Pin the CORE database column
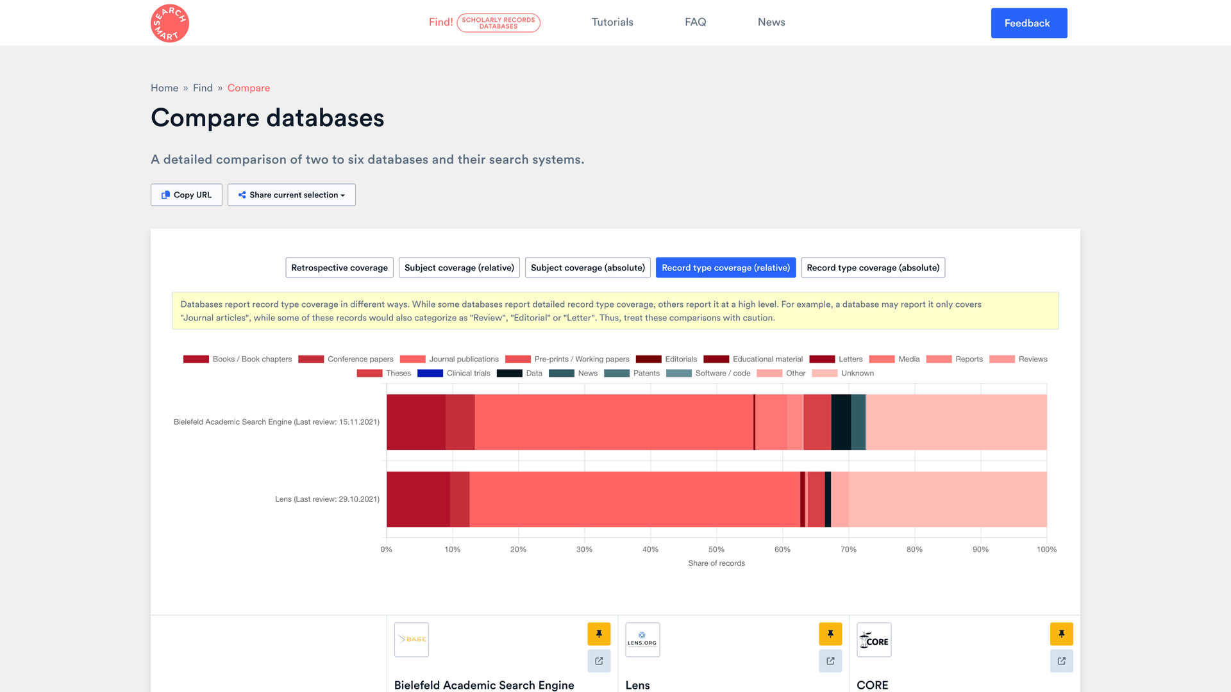Screen dimensions: 1231x692 [x=1061, y=634]
